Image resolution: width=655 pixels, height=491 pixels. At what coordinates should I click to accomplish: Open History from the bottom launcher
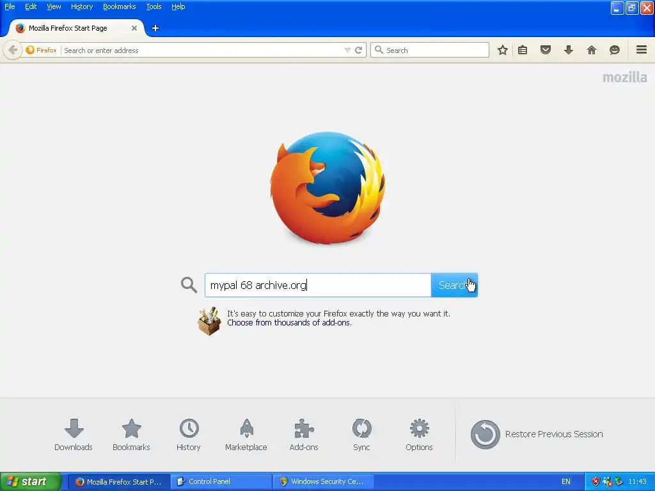tap(189, 435)
